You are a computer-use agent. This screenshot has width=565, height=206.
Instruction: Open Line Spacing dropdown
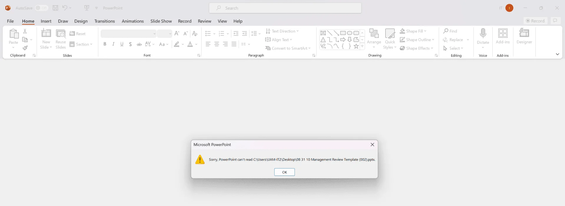tap(256, 33)
